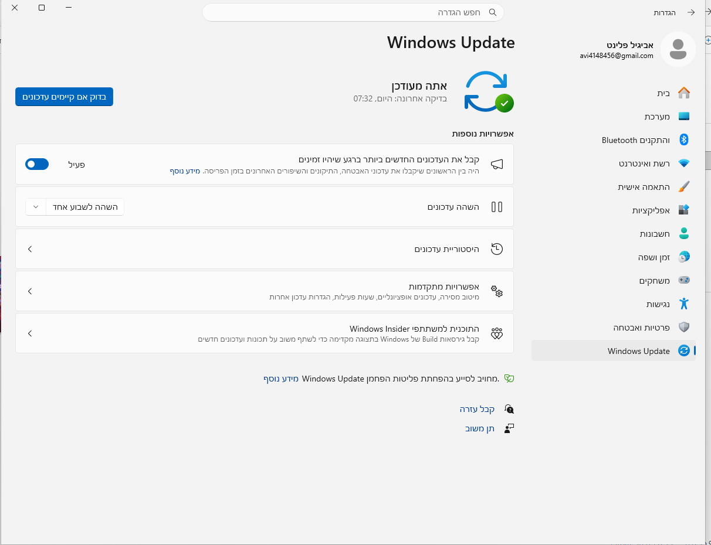This screenshot has width=711, height=545.
Task: Click the Accounts (חשבונות) person icon
Action: (683, 234)
